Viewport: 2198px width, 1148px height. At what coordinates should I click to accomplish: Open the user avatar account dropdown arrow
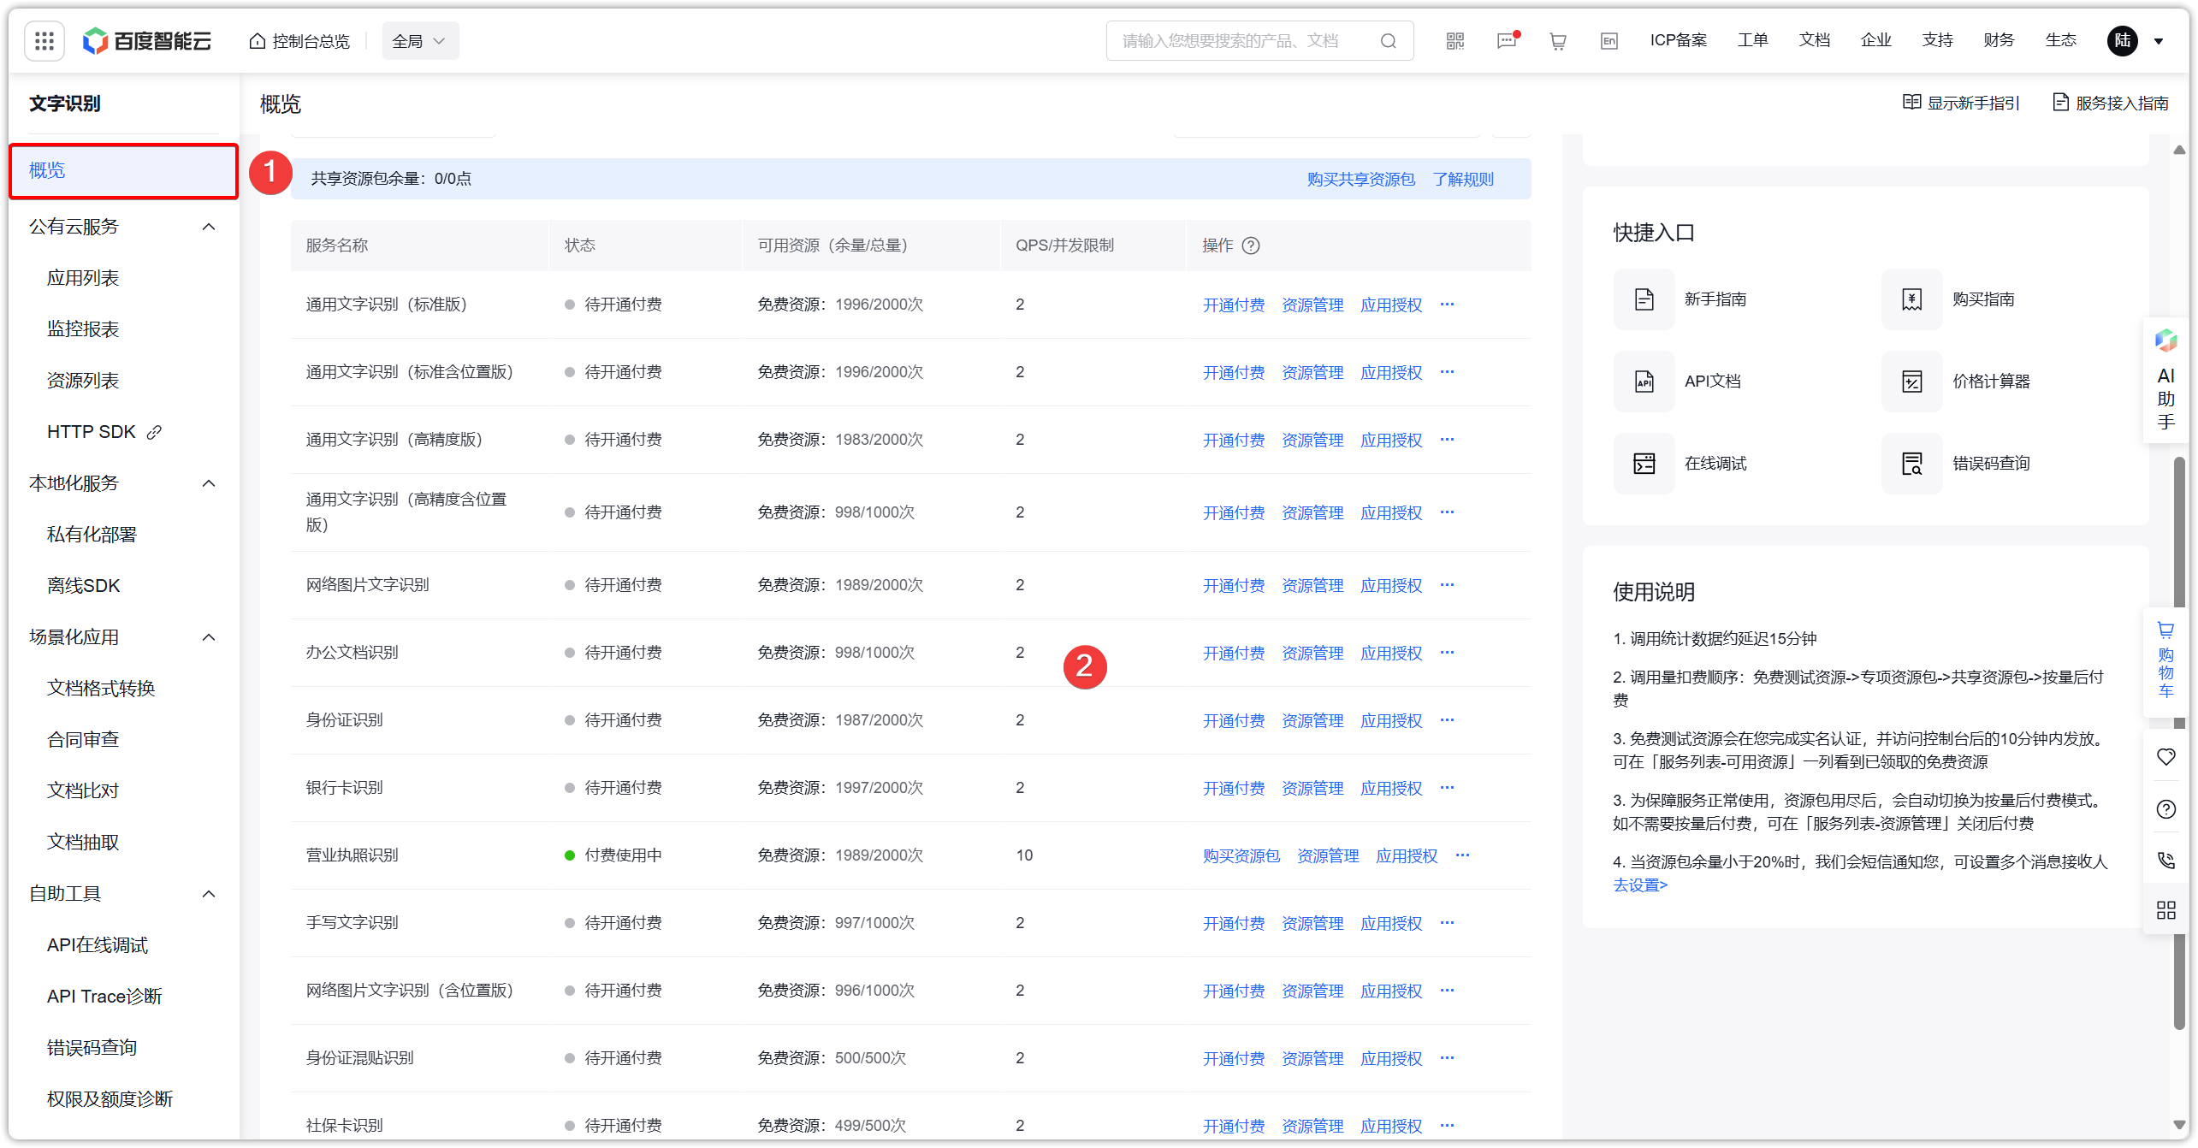tap(2159, 41)
